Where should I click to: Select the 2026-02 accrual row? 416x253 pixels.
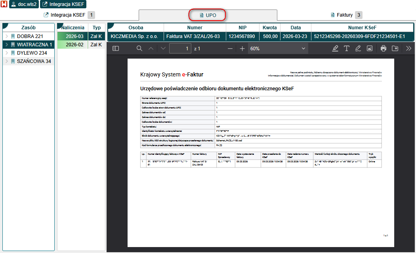pyautogui.click(x=74, y=45)
